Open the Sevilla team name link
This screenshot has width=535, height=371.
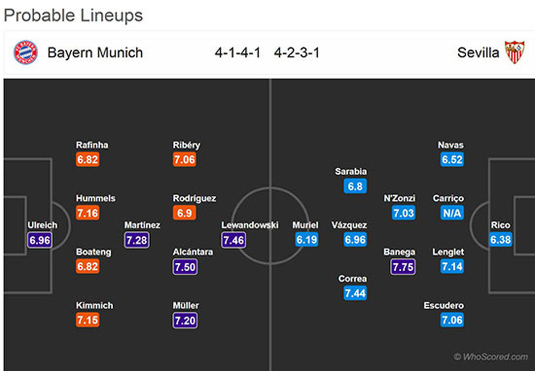point(478,53)
